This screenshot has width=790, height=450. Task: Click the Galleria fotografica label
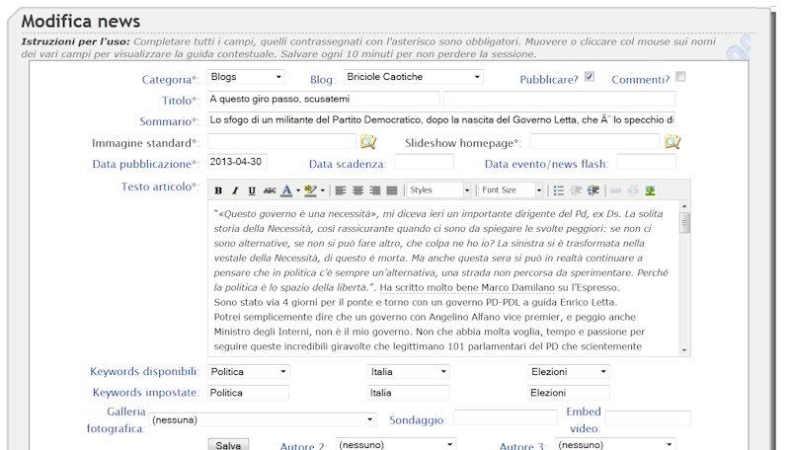point(117,419)
